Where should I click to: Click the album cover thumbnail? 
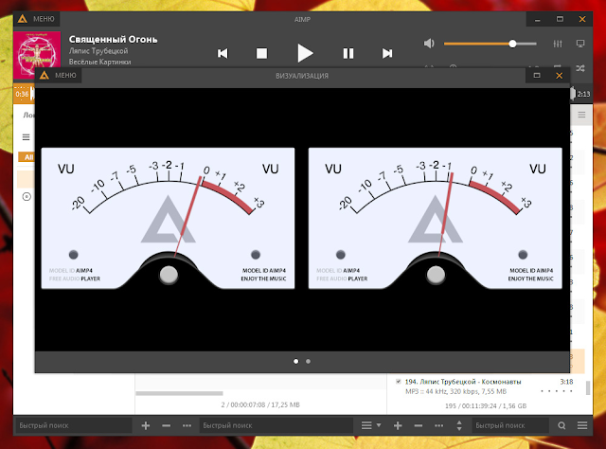[x=37, y=55]
